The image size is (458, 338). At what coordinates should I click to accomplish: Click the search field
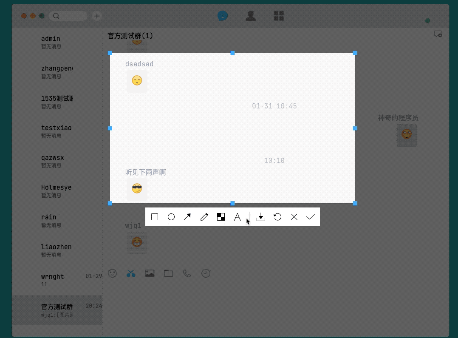pyautogui.click(x=68, y=16)
